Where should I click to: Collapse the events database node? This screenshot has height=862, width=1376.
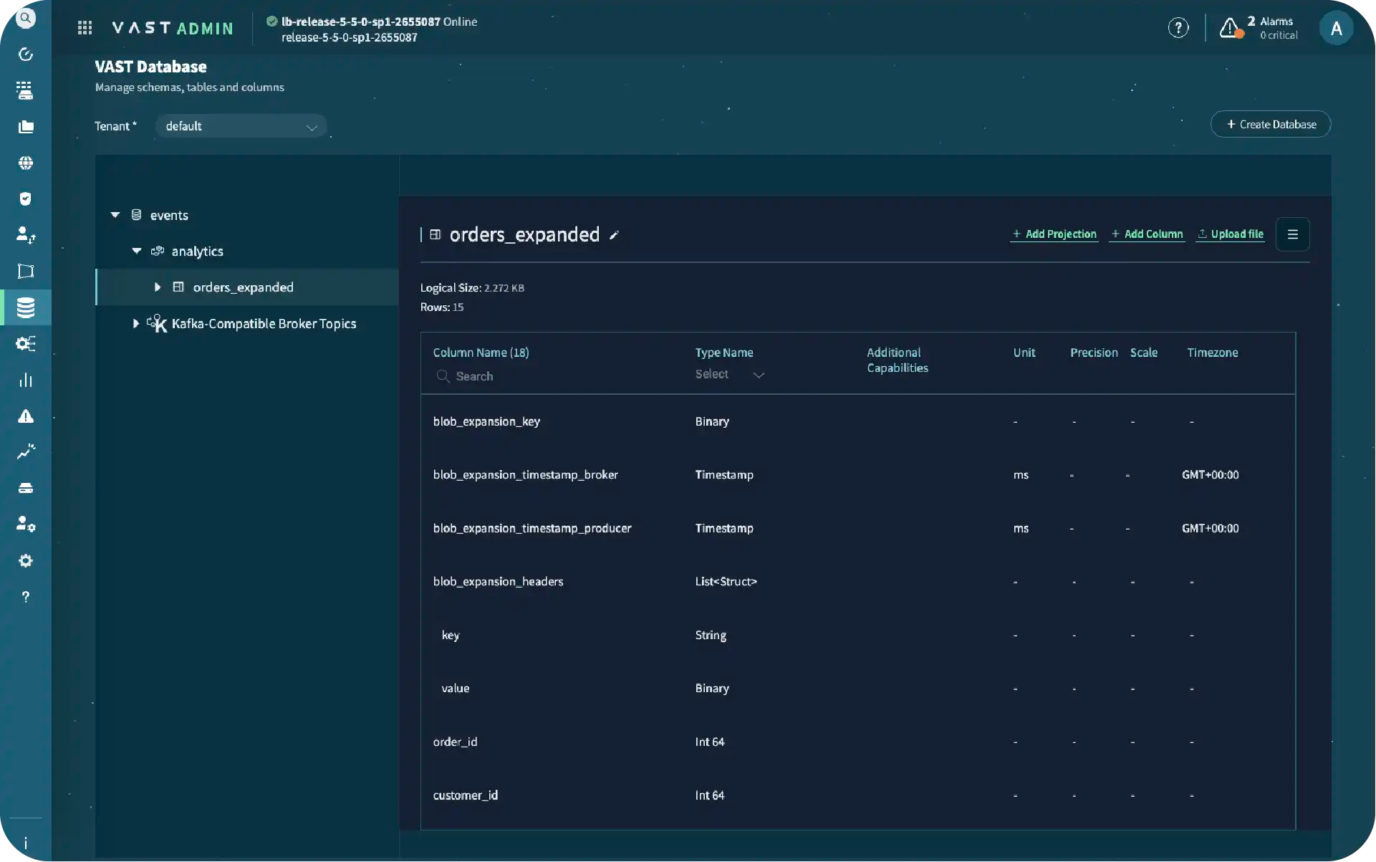tap(115, 215)
